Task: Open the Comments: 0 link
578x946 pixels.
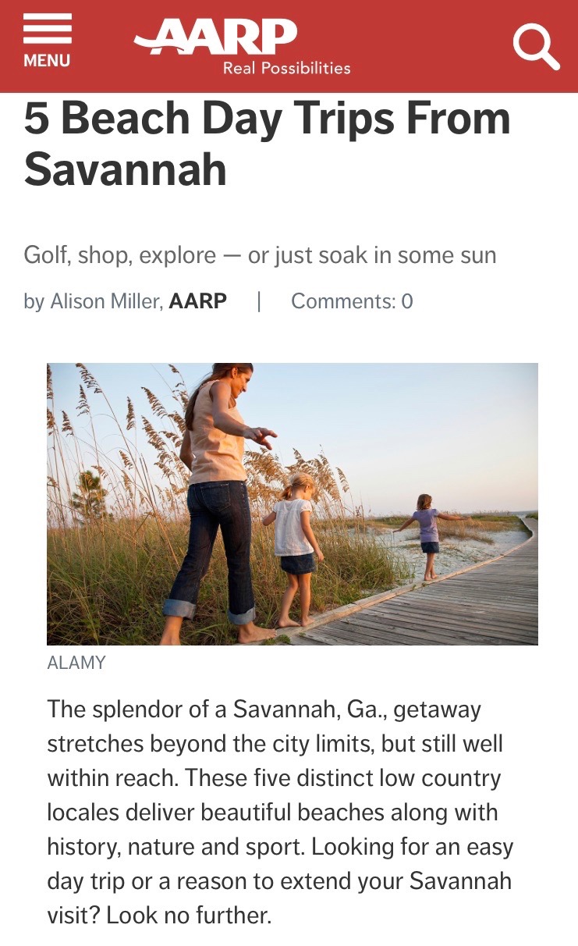Action: tap(352, 301)
